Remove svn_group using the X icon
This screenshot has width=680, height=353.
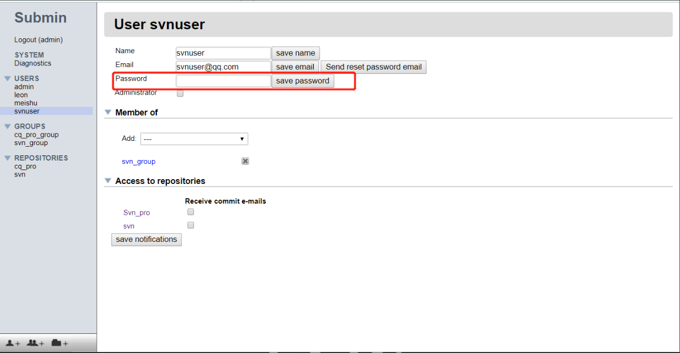click(245, 161)
